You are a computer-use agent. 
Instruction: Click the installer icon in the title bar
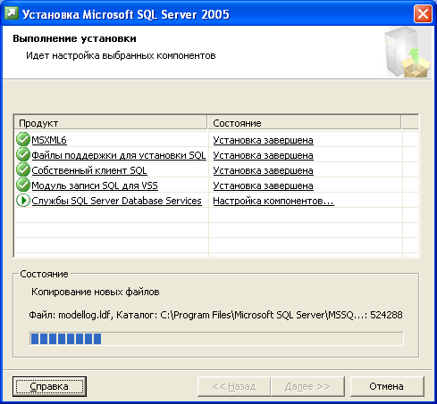click(x=12, y=13)
